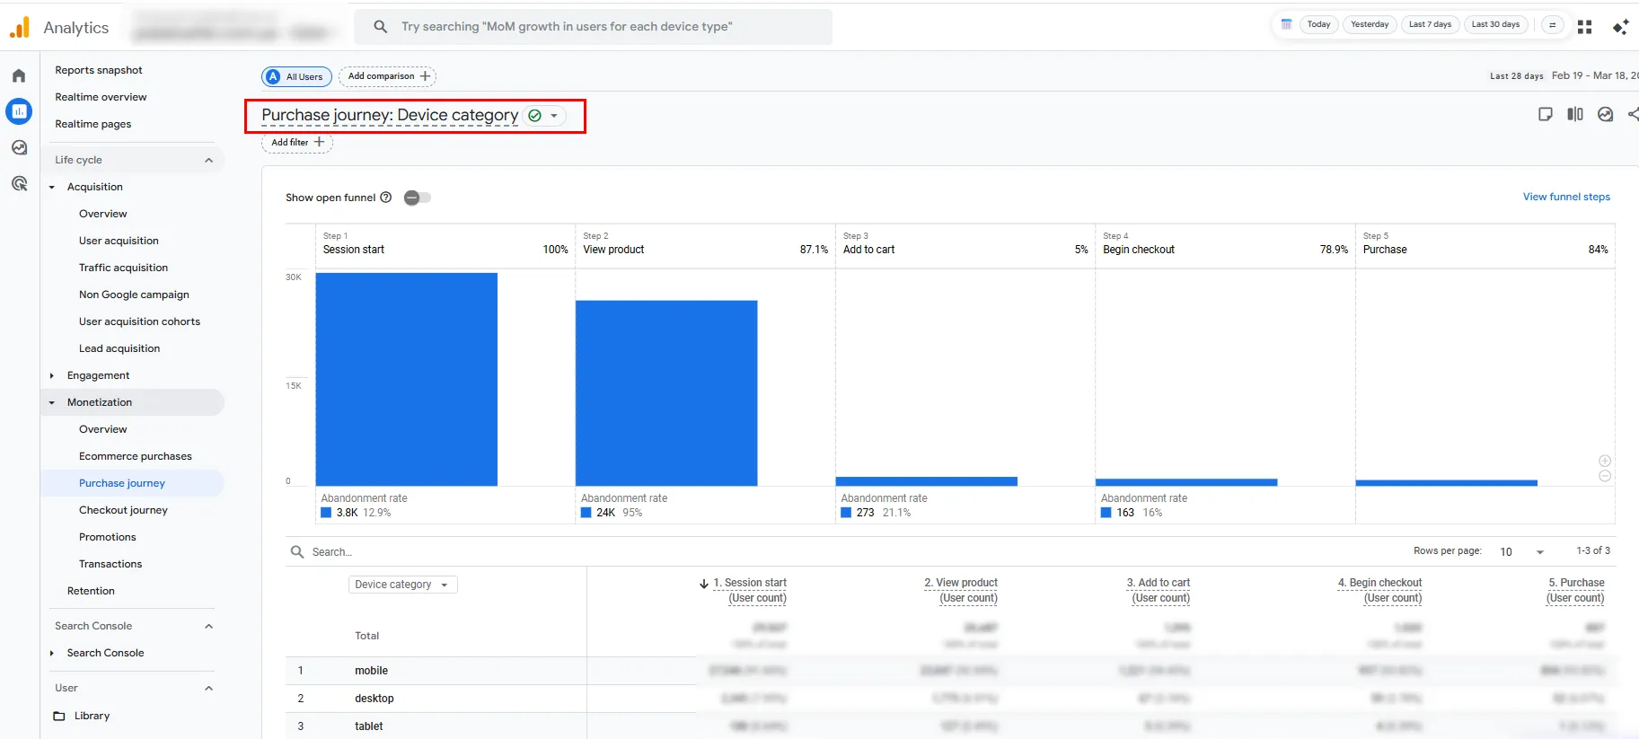This screenshot has width=1639, height=739.
Task: Toggle the Show open funnel switch
Action: 418,198
